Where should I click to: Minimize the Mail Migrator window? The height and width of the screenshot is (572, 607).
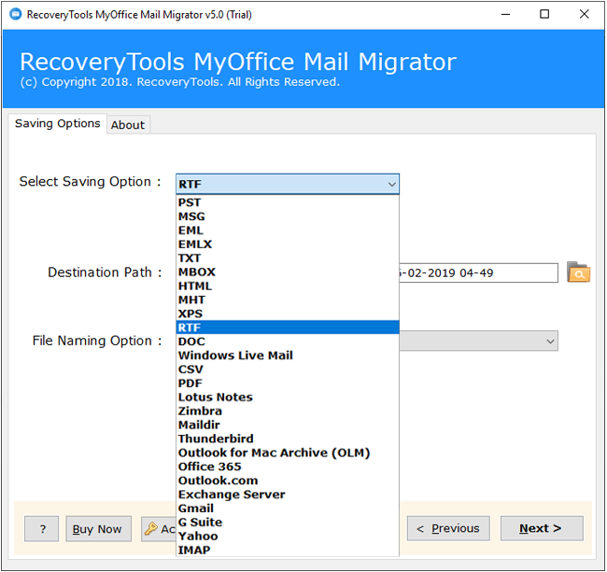[x=505, y=14]
